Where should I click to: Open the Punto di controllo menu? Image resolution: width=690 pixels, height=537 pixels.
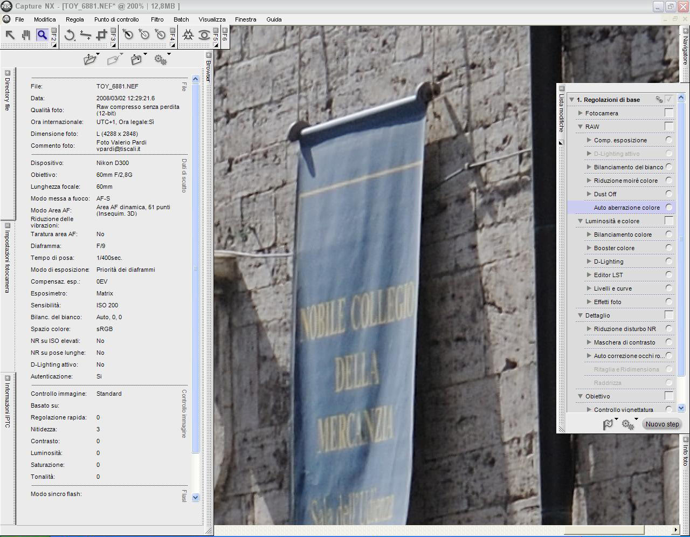pos(116,19)
